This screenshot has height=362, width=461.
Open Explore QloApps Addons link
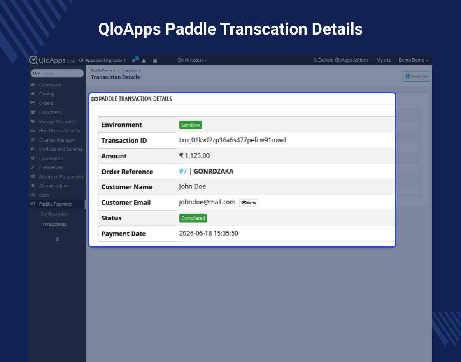tap(341, 60)
